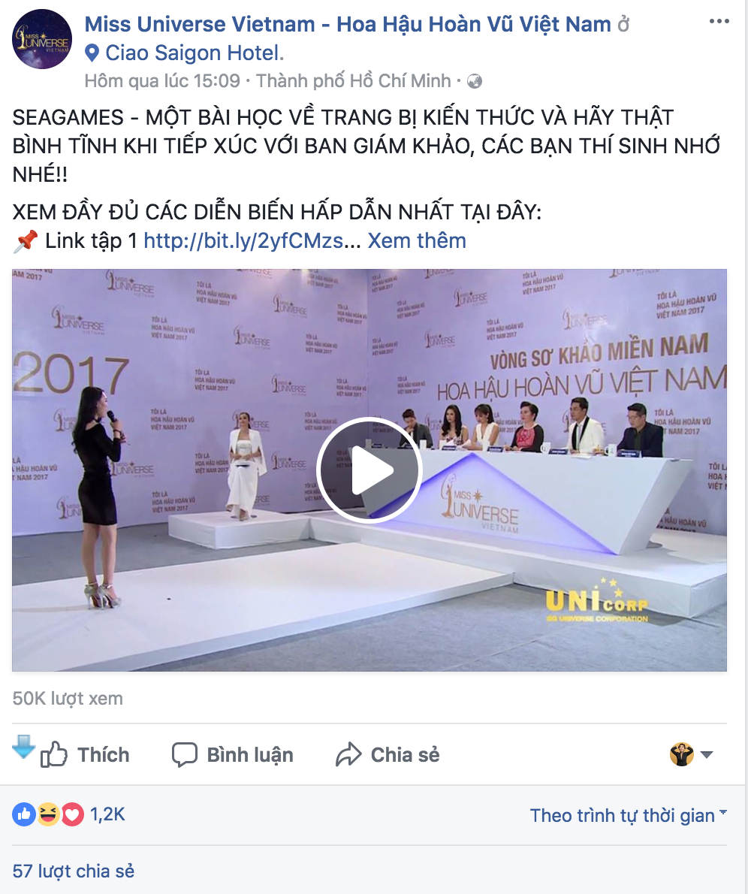Open the post options three-dot menu
The height and width of the screenshot is (894, 748).
[x=719, y=21]
